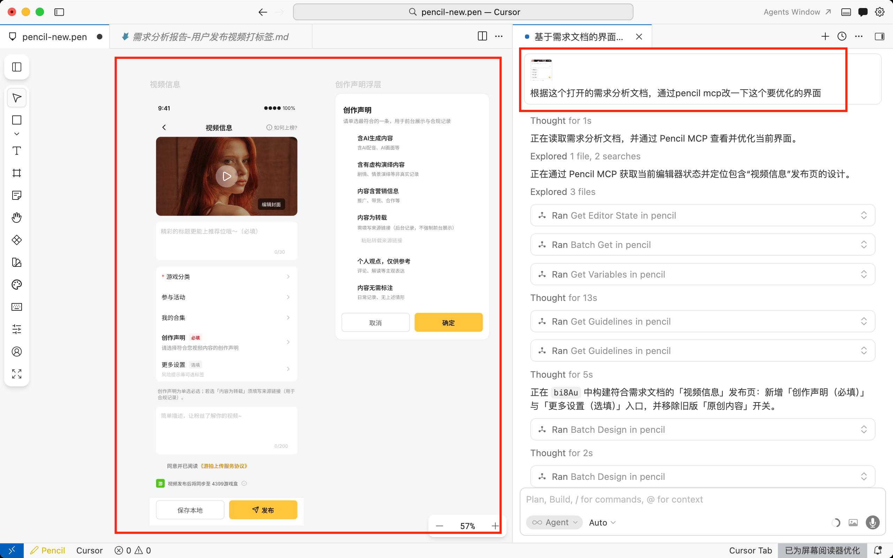Expand Ran Get Variables in pencil
Image resolution: width=893 pixels, height=558 pixels.
tap(703, 274)
